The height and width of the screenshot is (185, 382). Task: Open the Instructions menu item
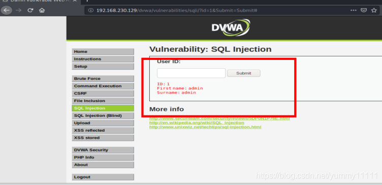tap(103, 59)
